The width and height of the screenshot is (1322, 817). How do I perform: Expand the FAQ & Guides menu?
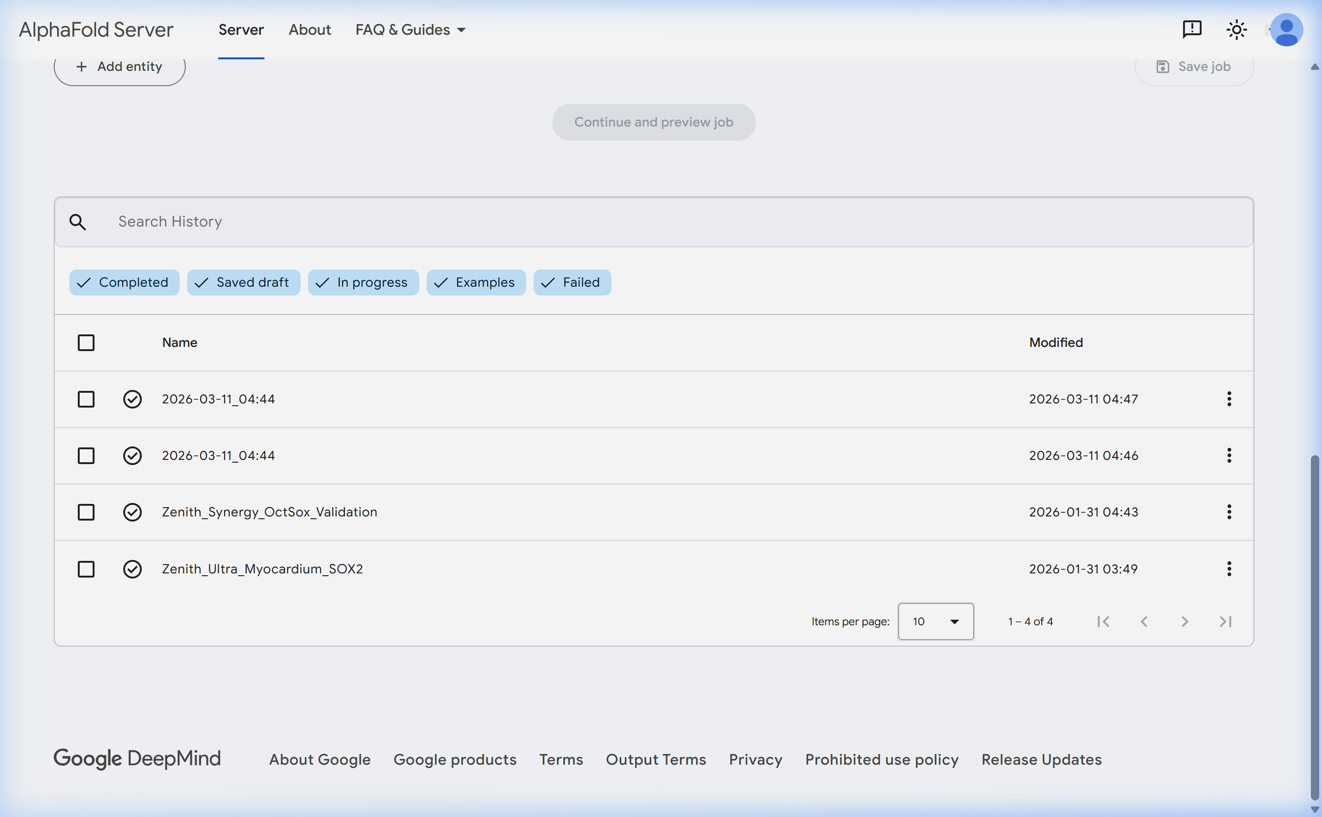(410, 30)
